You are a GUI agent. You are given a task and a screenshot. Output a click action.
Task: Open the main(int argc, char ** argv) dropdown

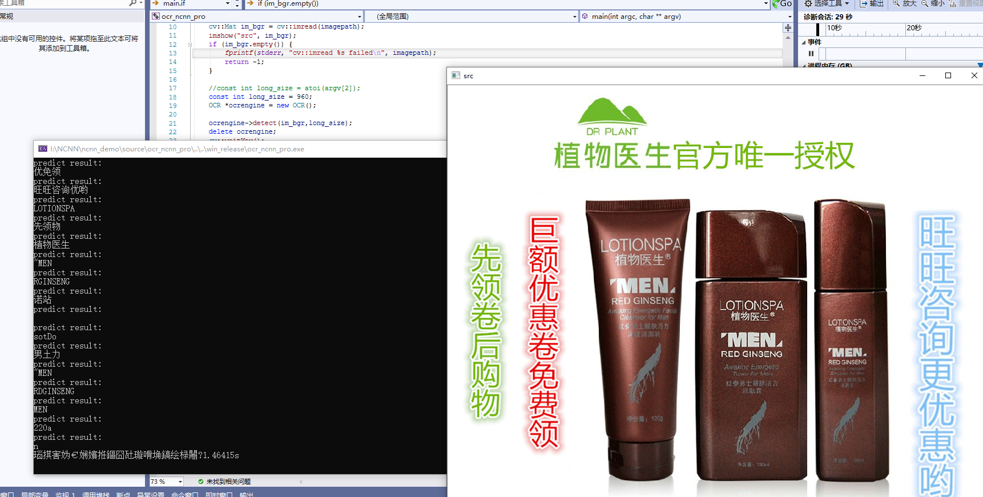pyautogui.click(x=789, y=17)
